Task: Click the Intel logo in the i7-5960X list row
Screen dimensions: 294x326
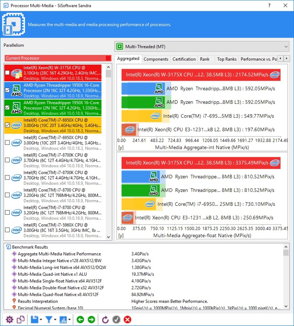Action: coord(16,230)
